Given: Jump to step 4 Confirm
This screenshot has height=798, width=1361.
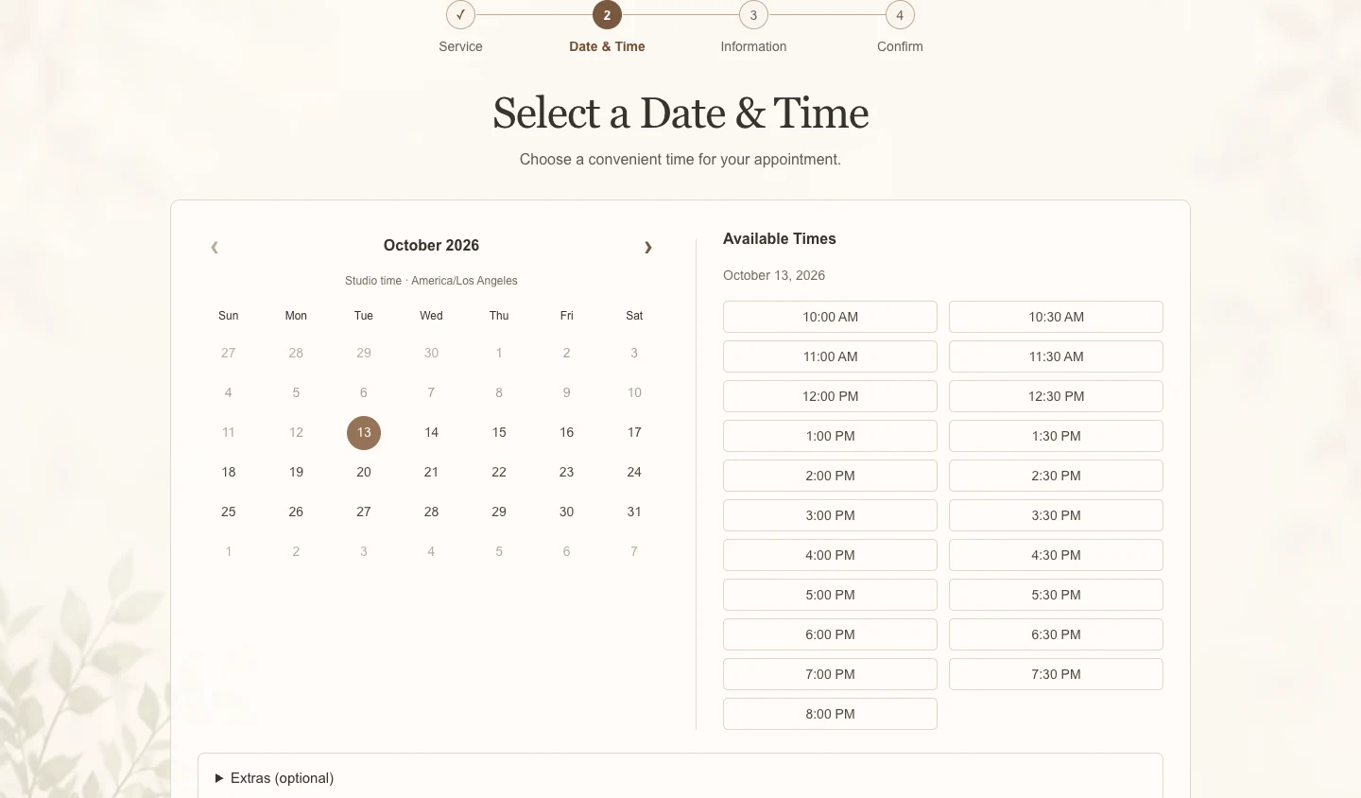Looking at the screenshot, I should tap(900, 15).
